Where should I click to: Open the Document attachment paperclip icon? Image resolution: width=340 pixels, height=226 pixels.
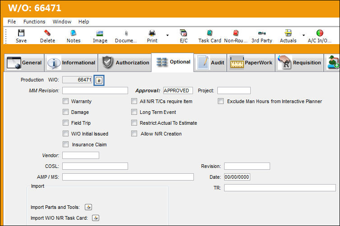coord(126,33)
